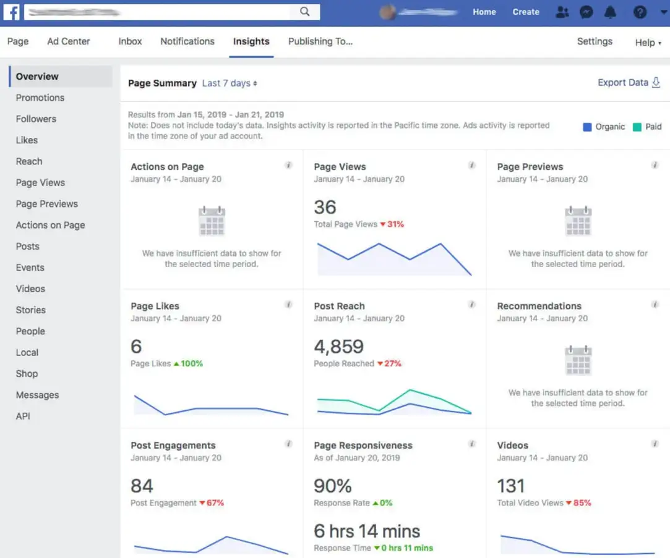Open the Publishing Tools tab
The height and width of the screenshot is (558, 670).
320,41
